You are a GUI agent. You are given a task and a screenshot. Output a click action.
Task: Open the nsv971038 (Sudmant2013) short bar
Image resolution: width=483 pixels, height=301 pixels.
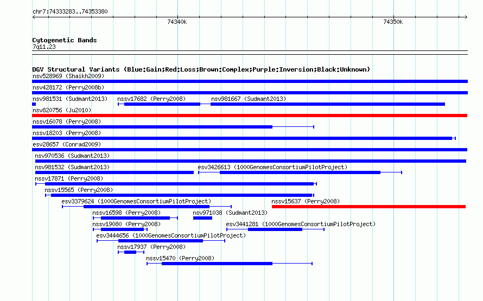[202, 218]
